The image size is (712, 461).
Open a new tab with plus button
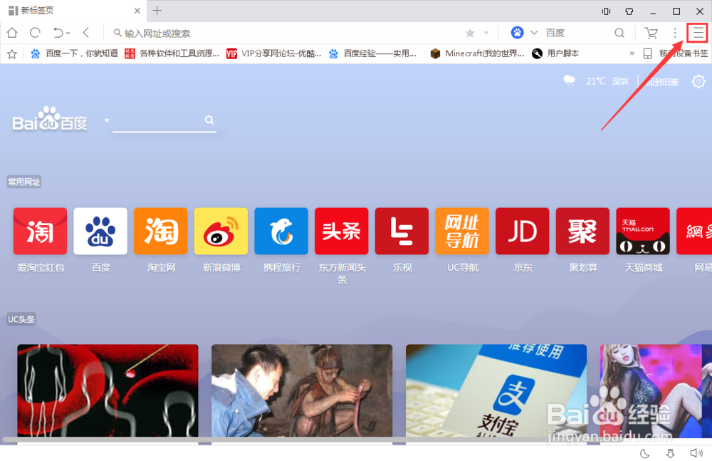[157, 11]
